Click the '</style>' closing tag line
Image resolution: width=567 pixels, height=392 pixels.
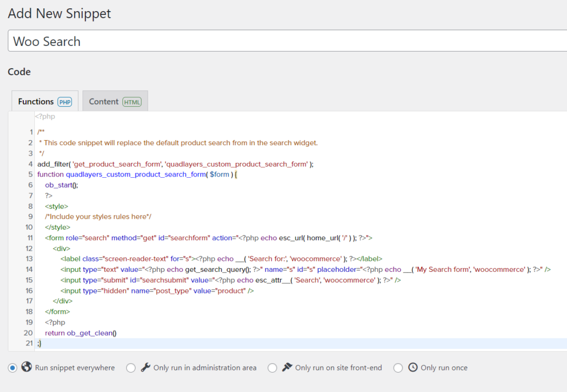(58, 228)
